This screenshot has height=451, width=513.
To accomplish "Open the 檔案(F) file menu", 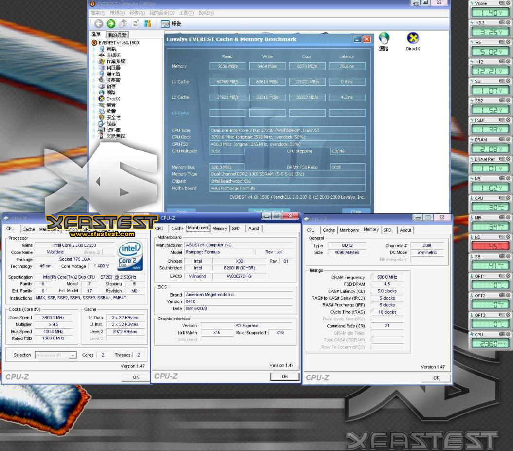I will tap(98, 13).
